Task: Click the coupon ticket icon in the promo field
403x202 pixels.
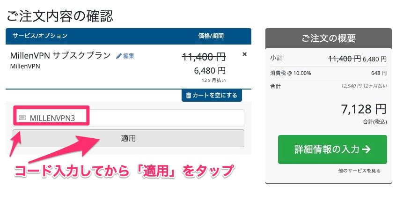Action: [x=22, y=118]
